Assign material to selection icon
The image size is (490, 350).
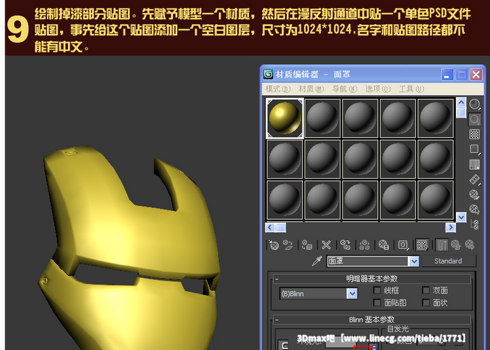click(307, 245)
